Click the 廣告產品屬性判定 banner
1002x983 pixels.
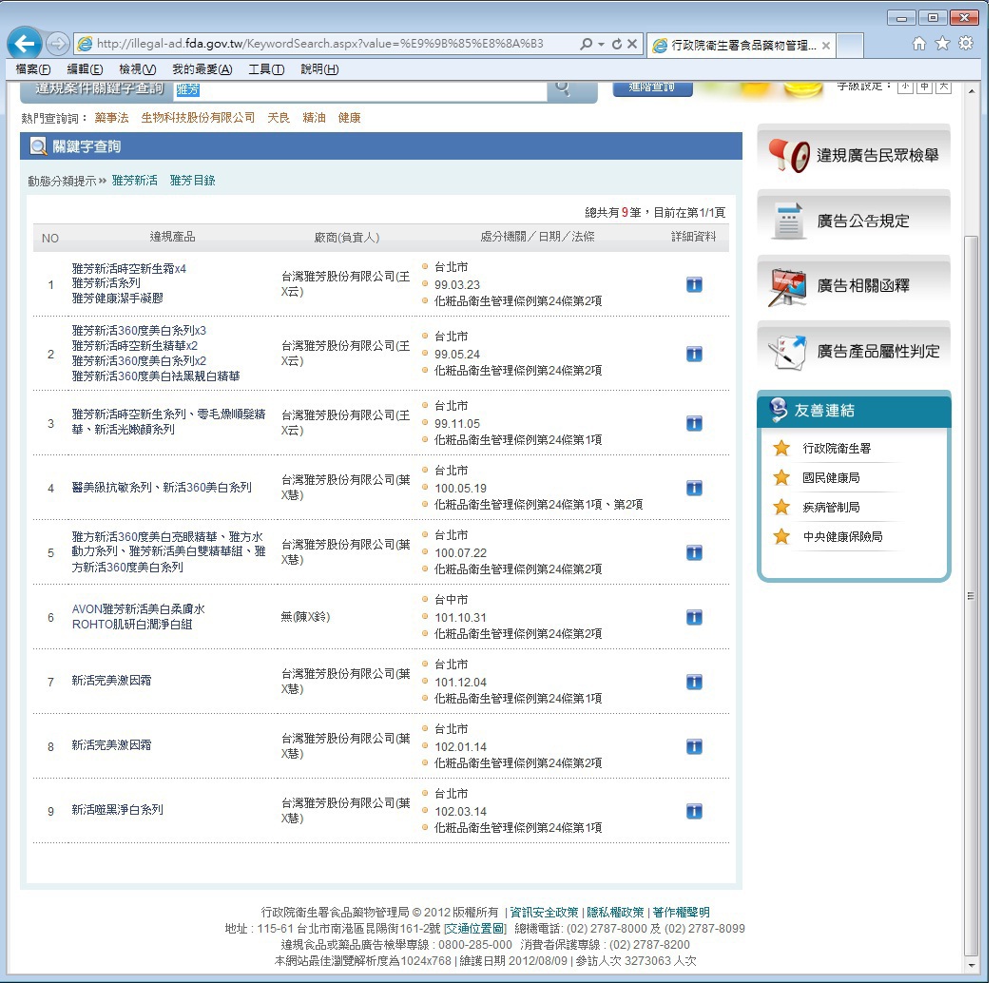pos(854,351)
